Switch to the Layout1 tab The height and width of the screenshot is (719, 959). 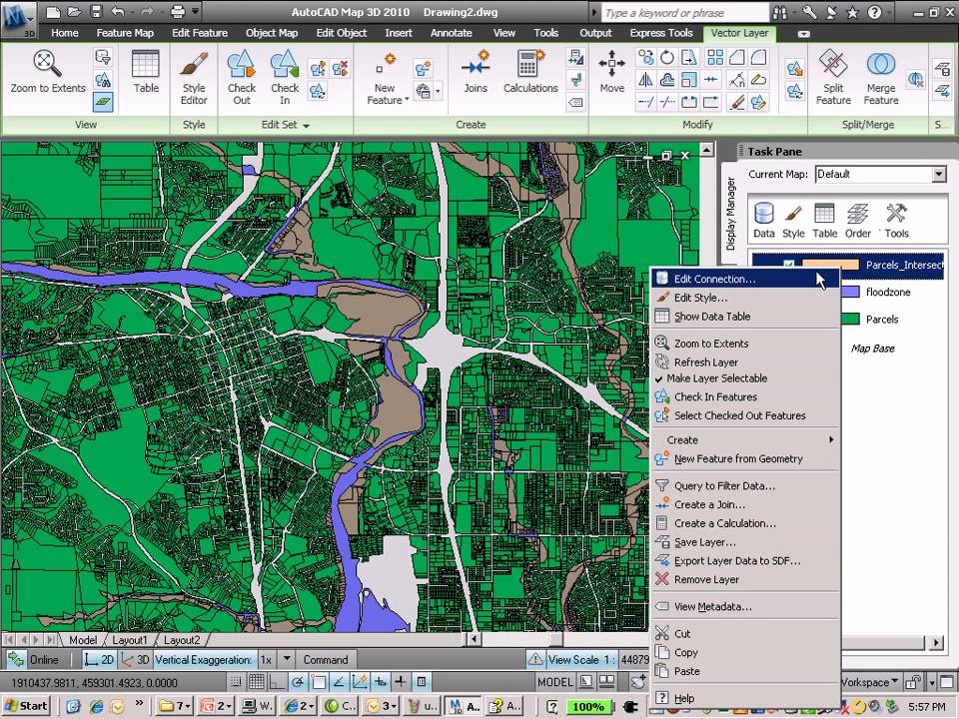130,640
